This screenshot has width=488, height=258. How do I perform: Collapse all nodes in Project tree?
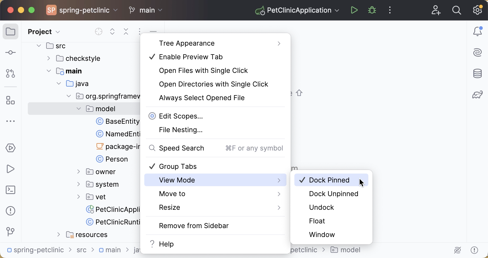[x=126, y=32]
